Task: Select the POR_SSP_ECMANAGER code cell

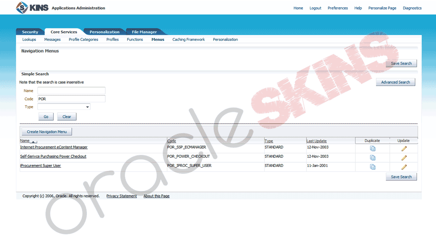Action: coord(186,147)
